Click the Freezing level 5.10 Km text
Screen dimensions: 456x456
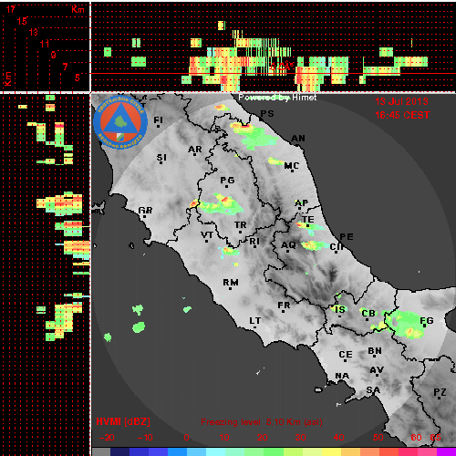coord(262,422)
